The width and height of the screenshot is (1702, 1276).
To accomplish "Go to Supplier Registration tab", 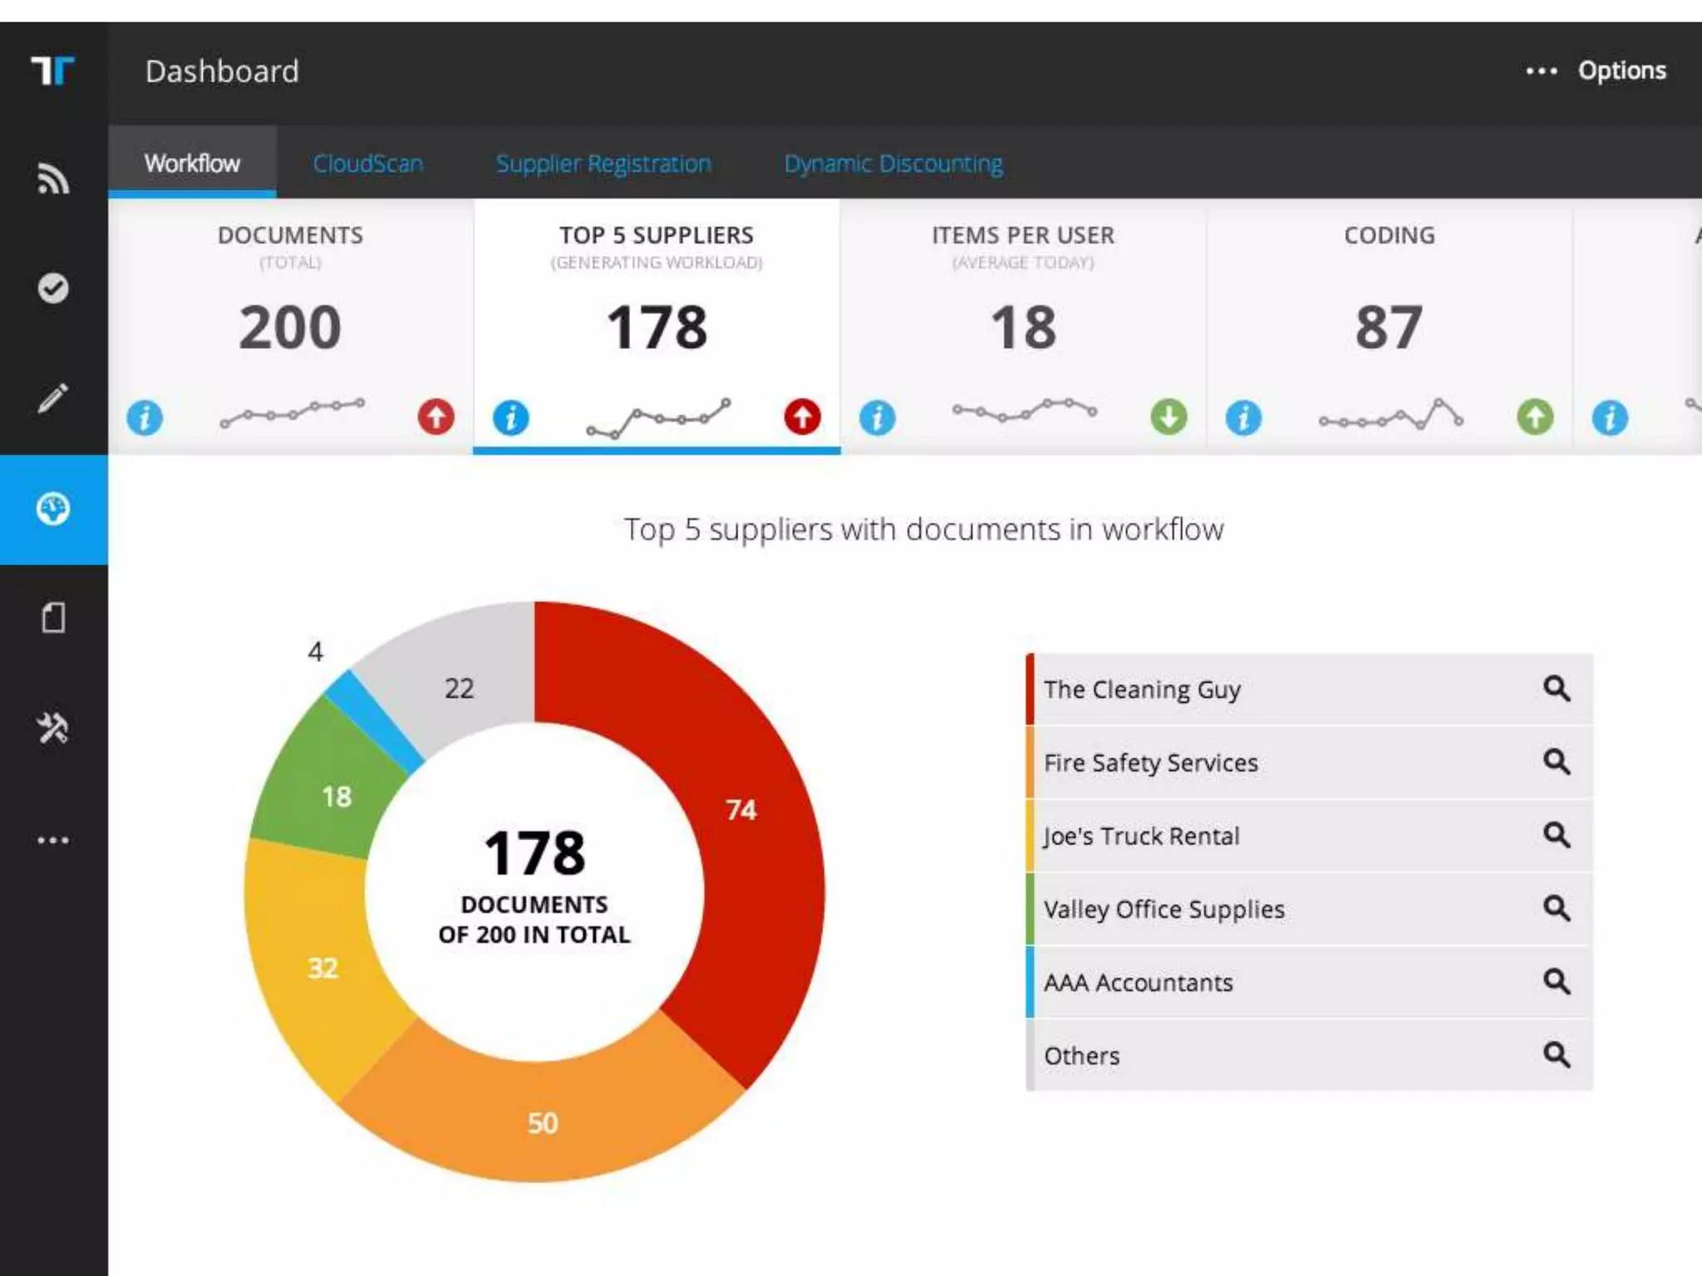I will [603, 164].
